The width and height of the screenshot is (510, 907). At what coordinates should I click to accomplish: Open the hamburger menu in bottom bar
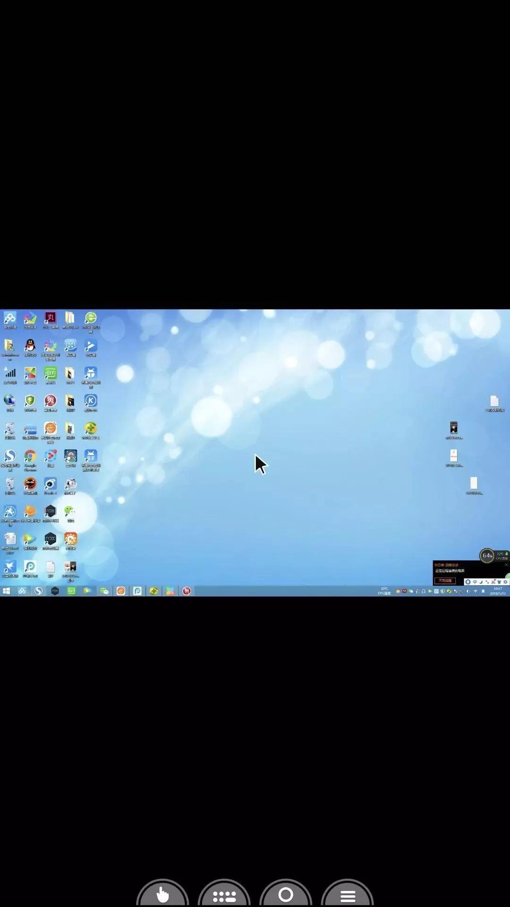[x=348, y=893]
